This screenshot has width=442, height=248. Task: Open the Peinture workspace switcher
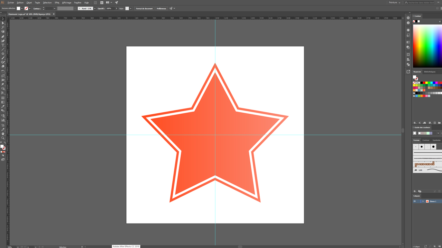pos(394,2)
